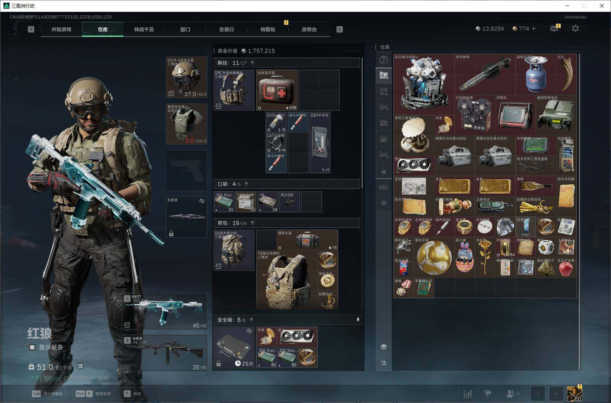Open the 交易行 tab
This screenshot has height=403, width=611.
pyautogui.click(x=227, y=29)
